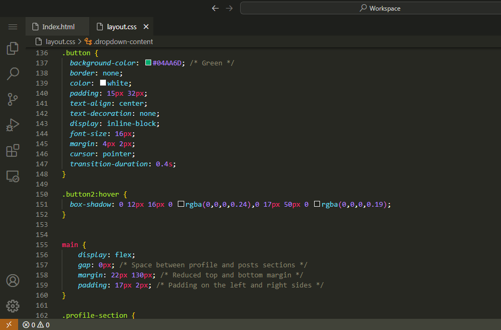This screenshot has width=501, height=330.
Task: Click the border: none line
Action: pyautogui.click(x=96, y=73)
